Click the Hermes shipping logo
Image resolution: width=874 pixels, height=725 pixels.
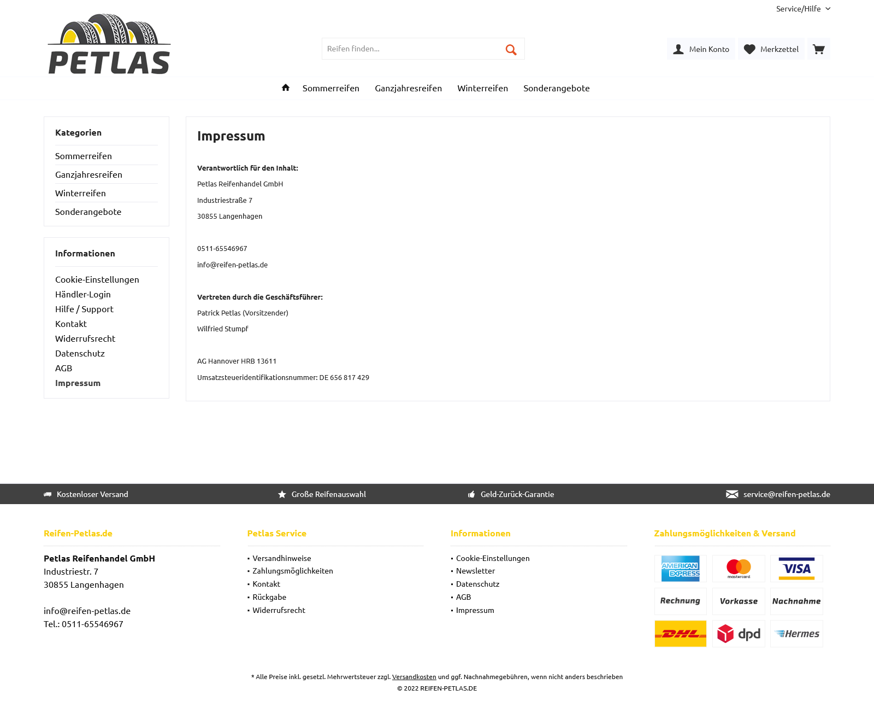pos(796,634)
